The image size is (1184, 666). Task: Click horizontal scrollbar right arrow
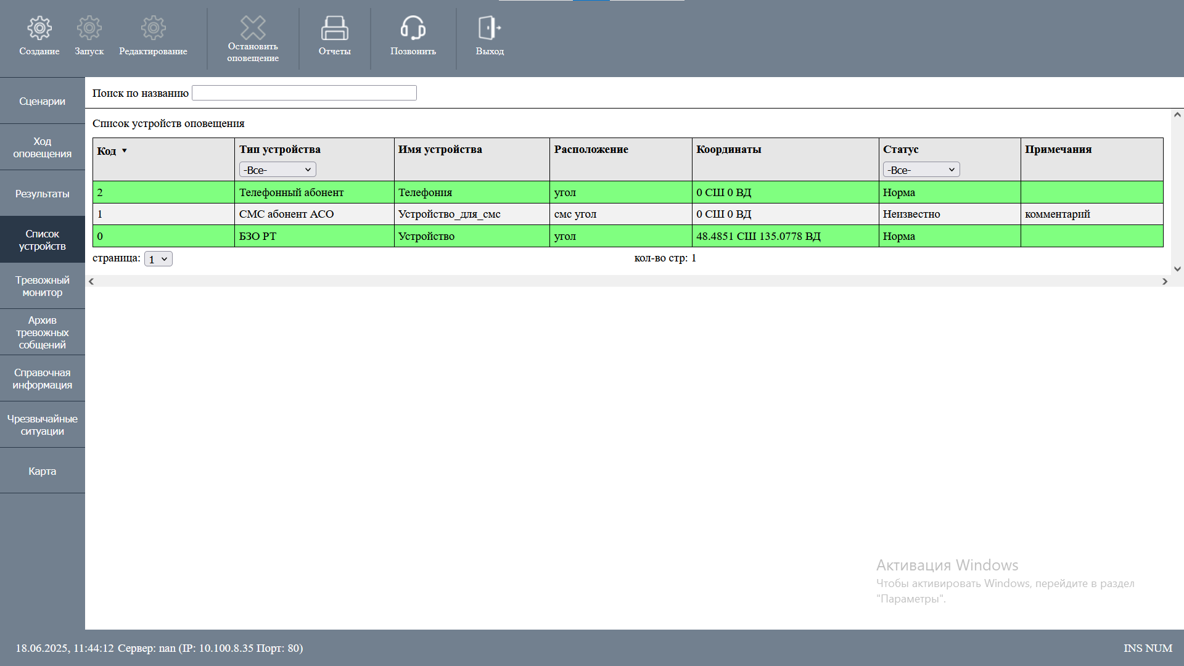[1165, 281]
